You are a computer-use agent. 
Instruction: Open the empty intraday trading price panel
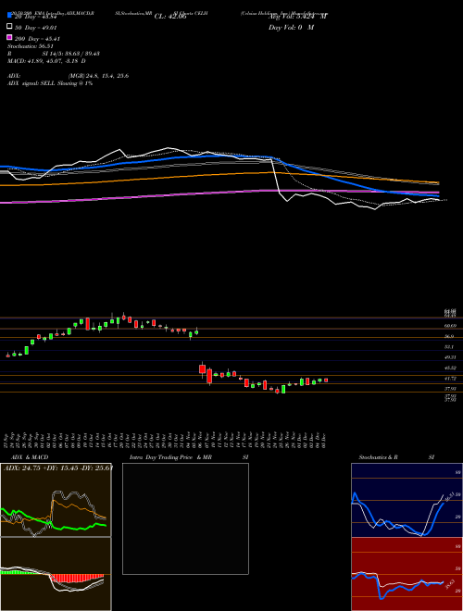pyautogui.click(x=185, y=518)
